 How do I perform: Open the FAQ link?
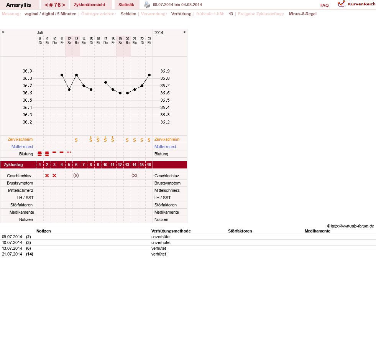[324, 5]
